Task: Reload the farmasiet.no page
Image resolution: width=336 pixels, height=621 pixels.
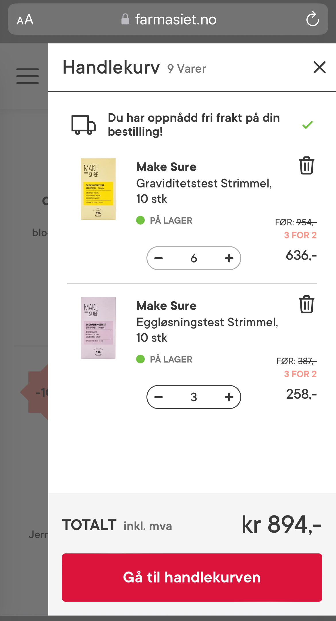Action: [x=312, y=19]
